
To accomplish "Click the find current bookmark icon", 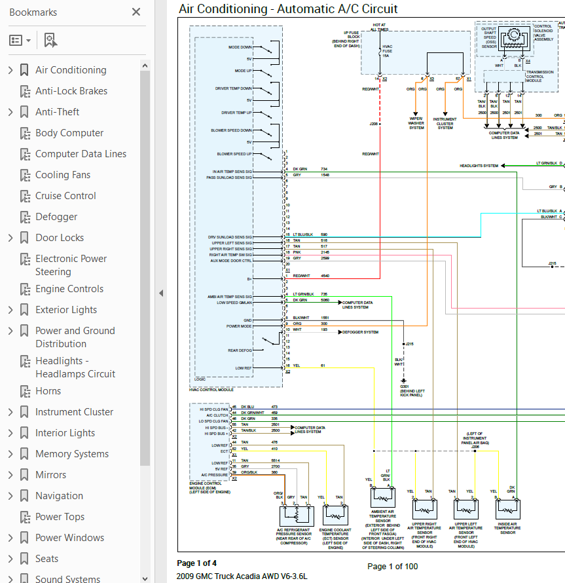I will (50, 41).
